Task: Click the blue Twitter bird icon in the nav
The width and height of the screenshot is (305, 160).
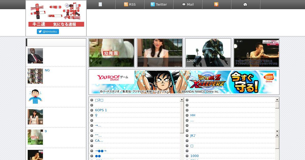Action: 152,4
